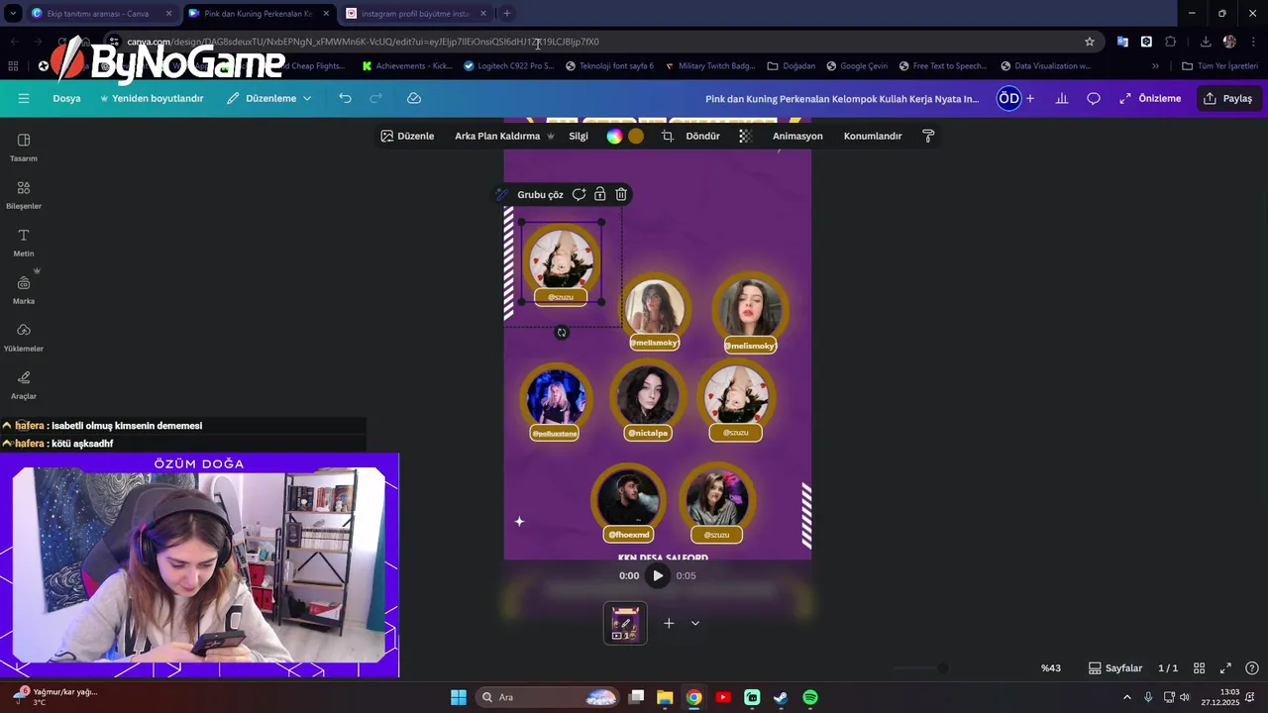
Task: Apply Arka Plan Kaldırma background remover
Action: tap(504, 136)
